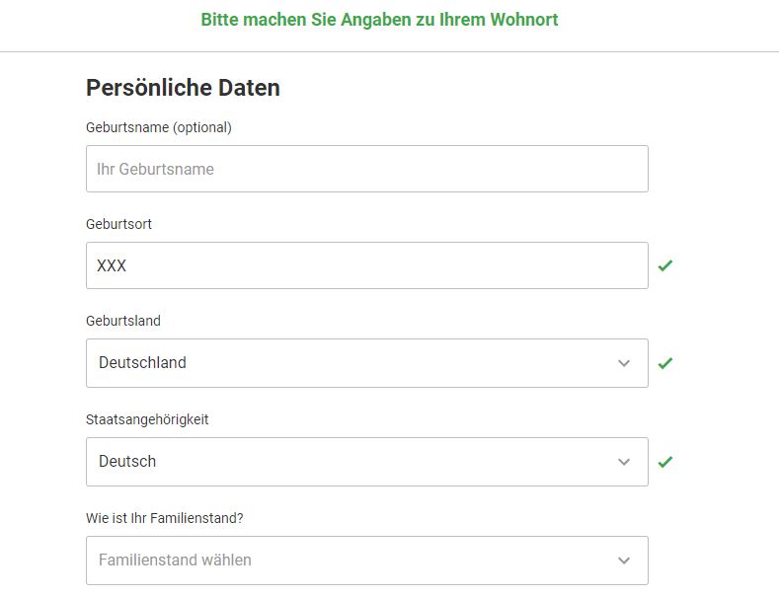Click the chevron arrow in Familienstand box
This screenshot has height=598, width=779.
(624, 561)
